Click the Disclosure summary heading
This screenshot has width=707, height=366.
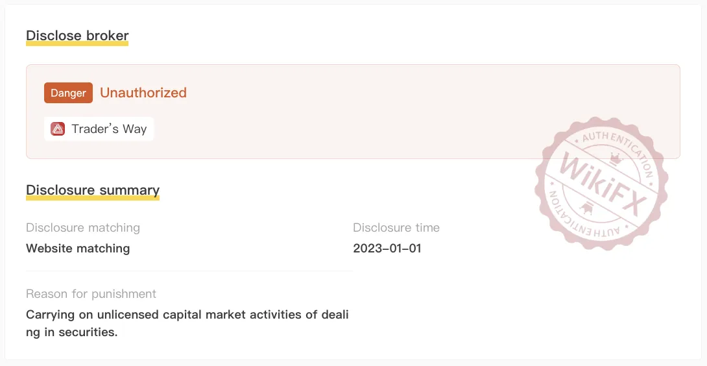[93, 190]
